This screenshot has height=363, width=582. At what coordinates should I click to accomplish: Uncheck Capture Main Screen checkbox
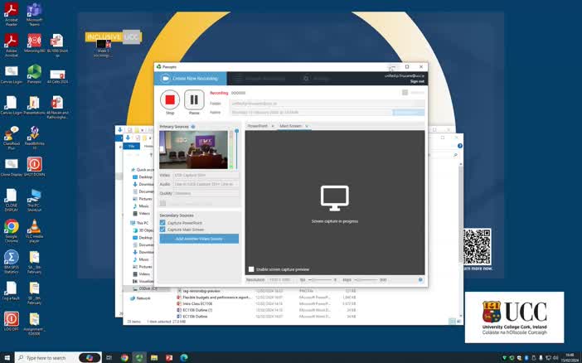point(162,229)
